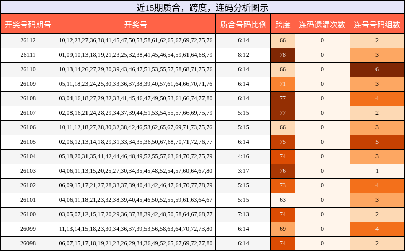The image size is (405, 251).
Task: Click the 连码遗漏次数 column header
Action: (x=322, y=24)
